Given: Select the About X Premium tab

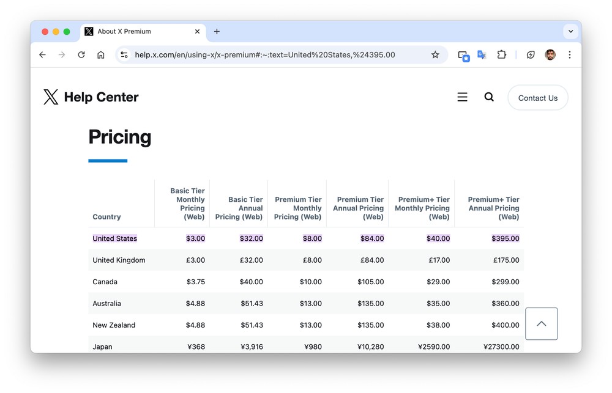Looking at the screenshot, I should point(143,32).
